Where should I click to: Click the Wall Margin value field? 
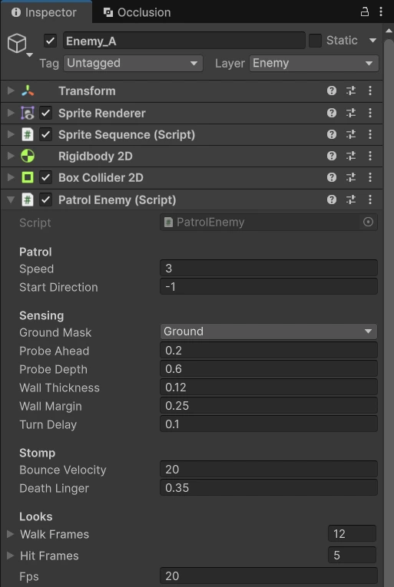pyautogui.click(x=268, y=405)
